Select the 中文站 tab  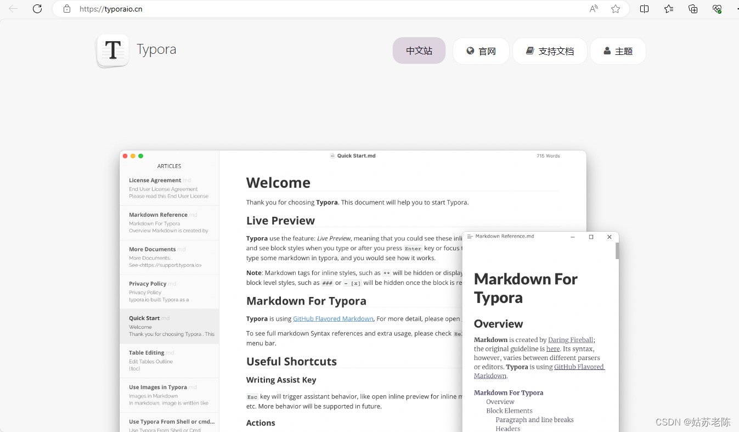[x=419, y=51]
